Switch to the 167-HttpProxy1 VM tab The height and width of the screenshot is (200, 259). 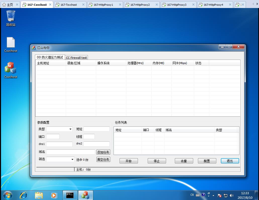click(103, 5)
